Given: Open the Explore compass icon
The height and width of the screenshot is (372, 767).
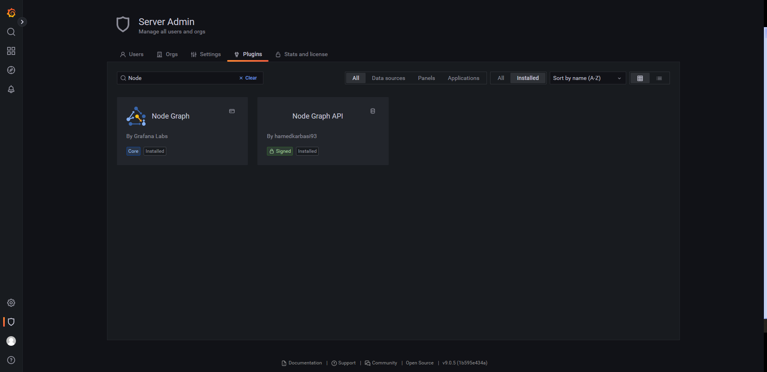Looking at the screenshot, I should (11, 70).
